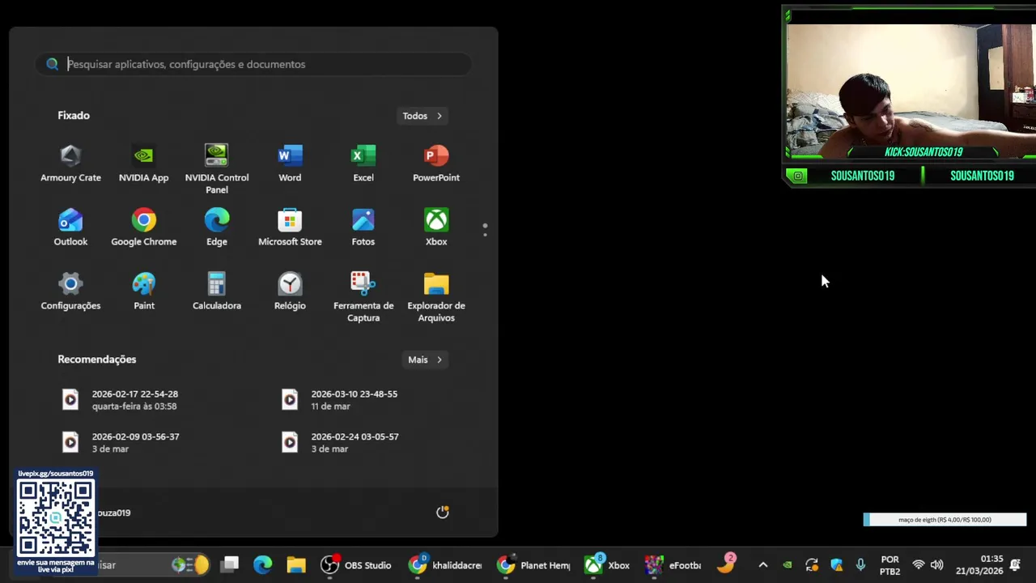This screenshot has height=583, width=1036.
Task: Open Edge from Start menu pinned apps
Action: (x=216, y=228)
